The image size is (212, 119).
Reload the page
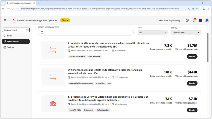click(x=12, y=9)
